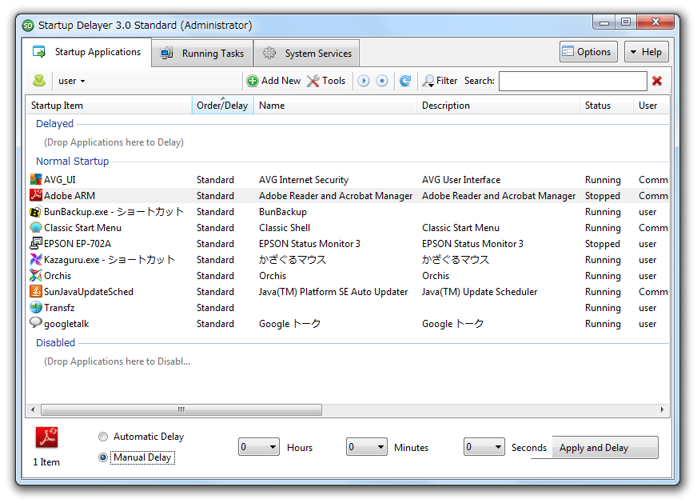Sort by Order/Delay column header
697x503 pixels.
coord(223,106)
